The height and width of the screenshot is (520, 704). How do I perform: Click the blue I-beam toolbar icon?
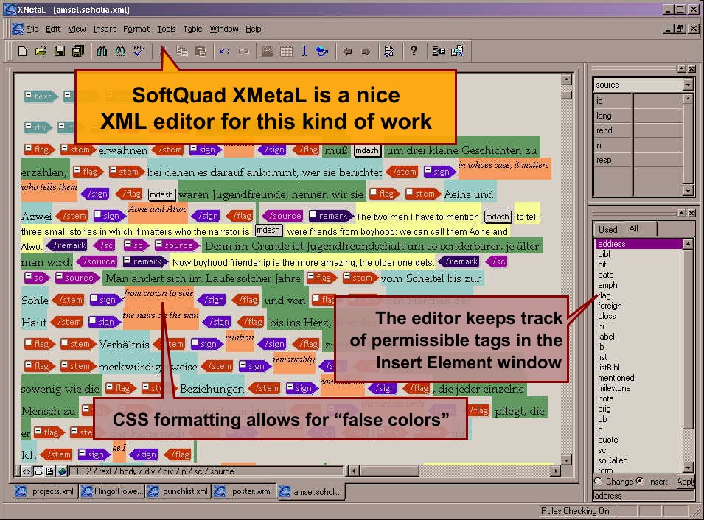304,51
